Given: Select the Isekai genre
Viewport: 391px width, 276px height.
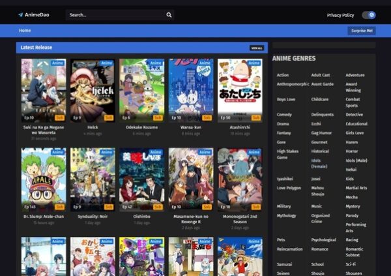Looking at the screenshot, I should coord(351,170).
